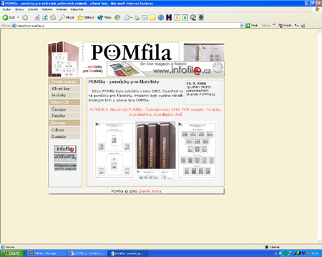The image size is (322, 257).
Task: Open the Úvodní stránka sidebar item
Action: pos(64,81)
